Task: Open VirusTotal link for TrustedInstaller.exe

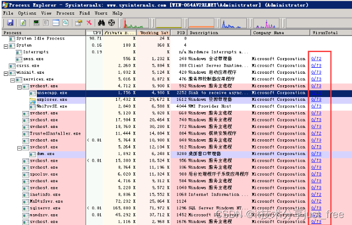Action: [x=316, y=133]
